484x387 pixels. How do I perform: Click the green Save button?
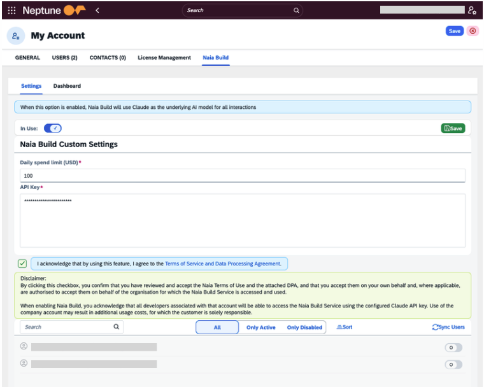pyautogui.click(x=453, y=129)
